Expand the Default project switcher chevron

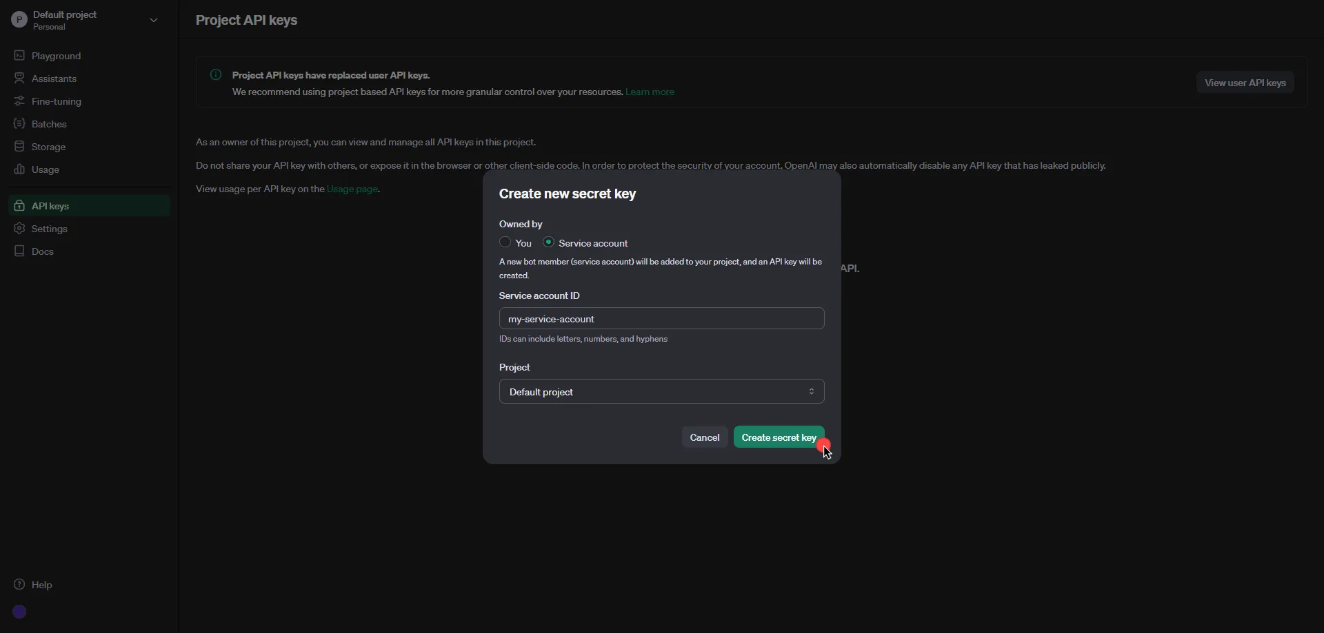pyautogui.click(x=154, y=20)
